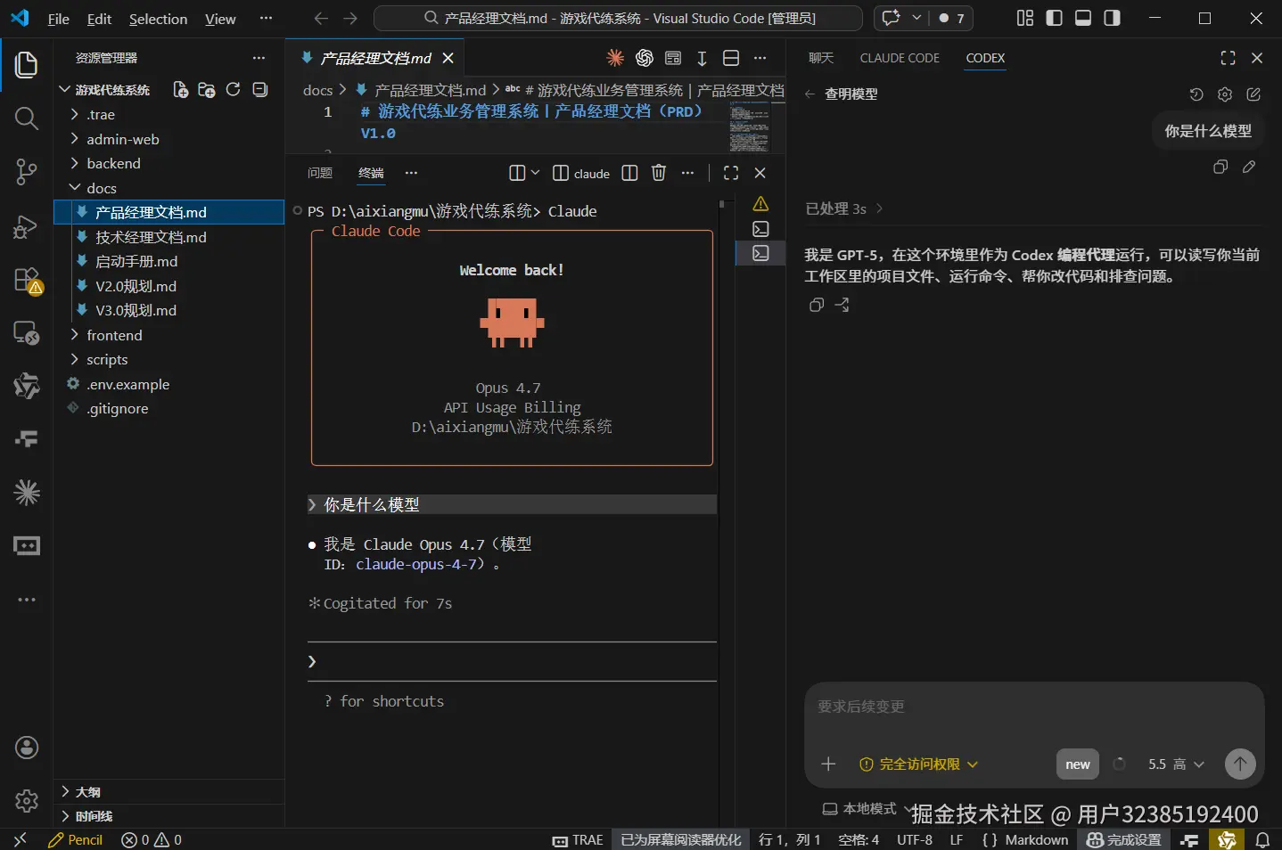The width and height of the screenshot is (1282, 850).
Task: Maximize the terminal panel
Action: pyautogui.click(x=731, y=173)
